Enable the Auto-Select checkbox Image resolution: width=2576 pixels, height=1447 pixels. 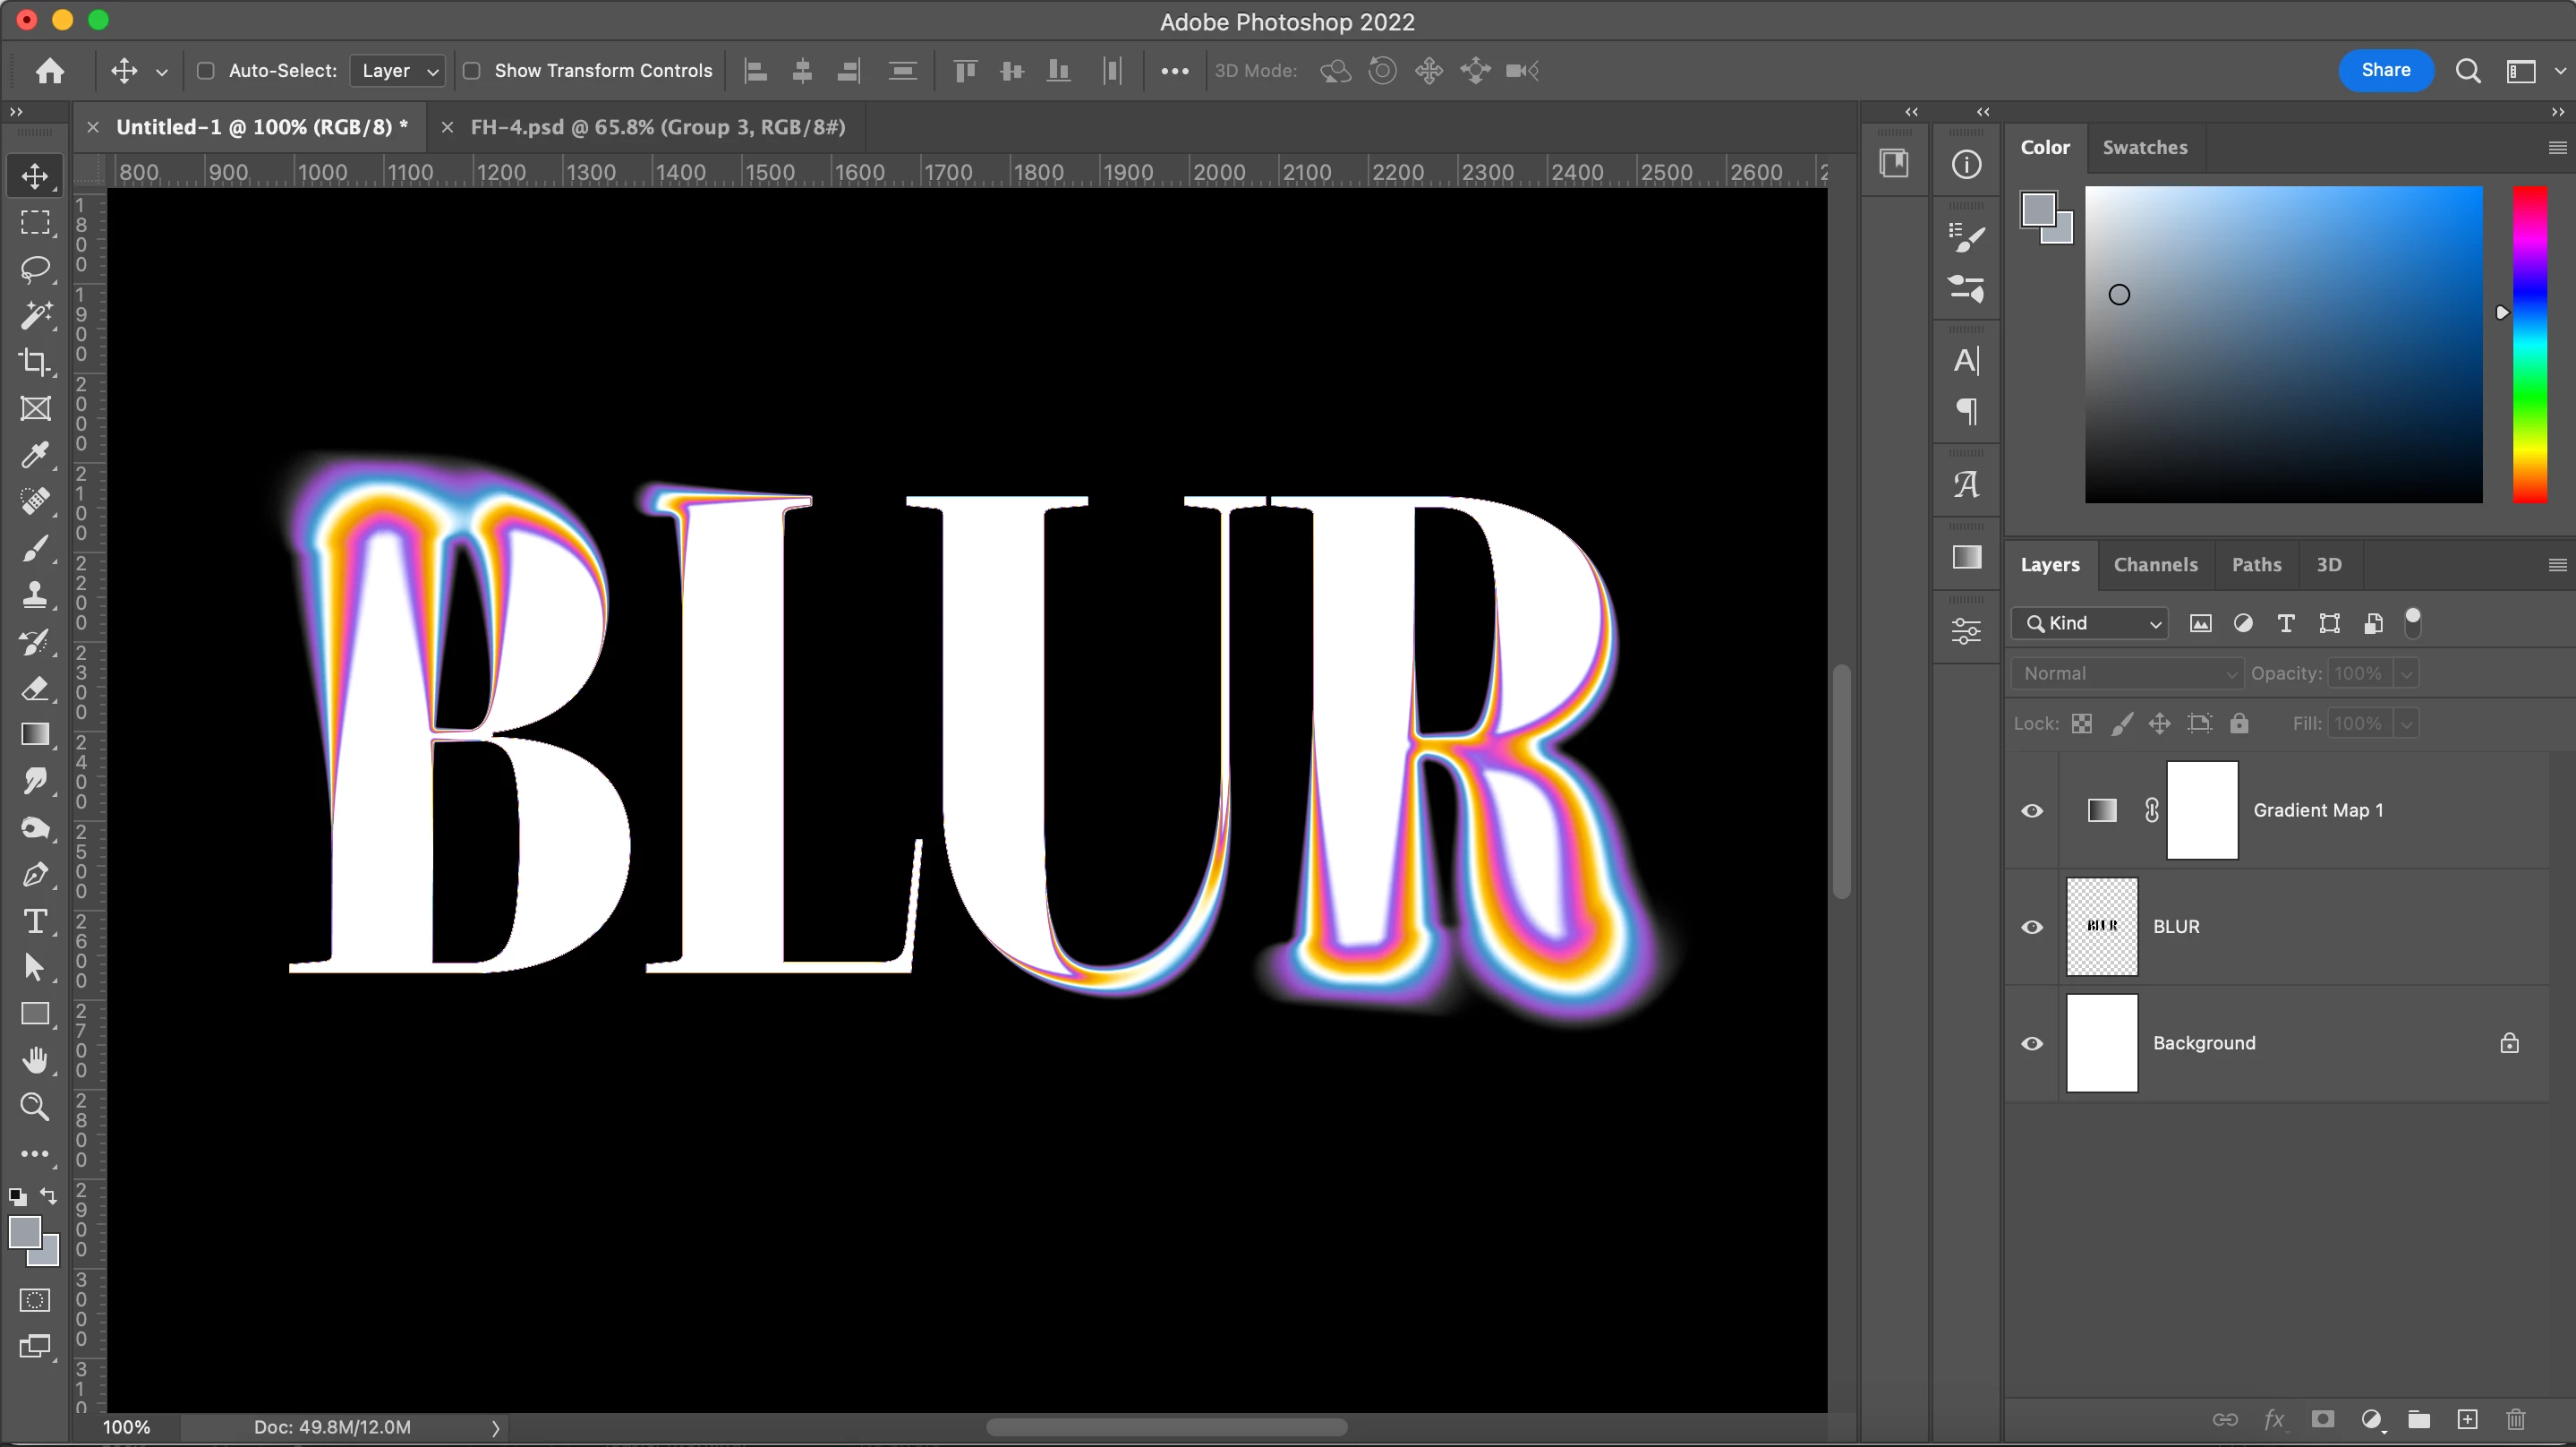206,71
